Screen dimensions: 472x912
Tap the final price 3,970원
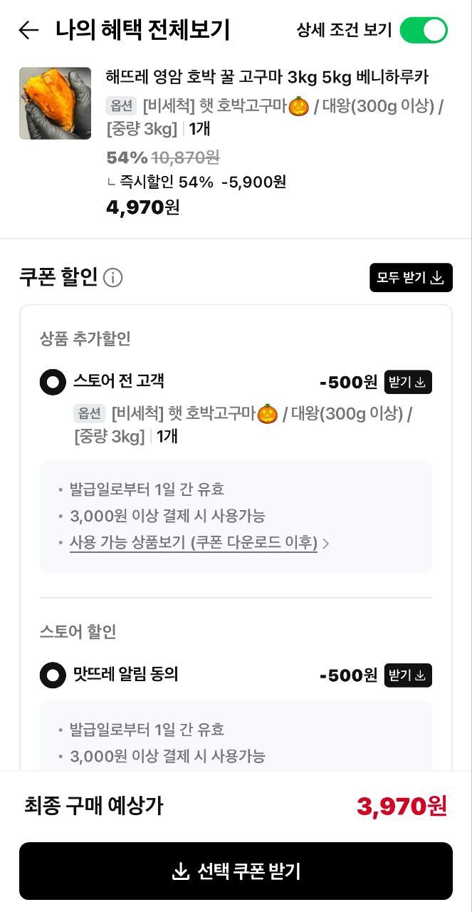(402, 807)
